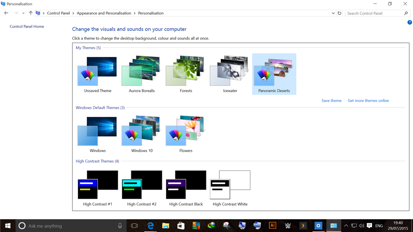Click the Cortana circle icon

click(x=22, y=226)
